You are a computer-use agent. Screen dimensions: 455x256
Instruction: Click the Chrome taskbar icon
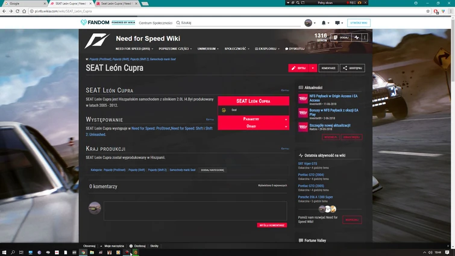(x=83, y=252)
